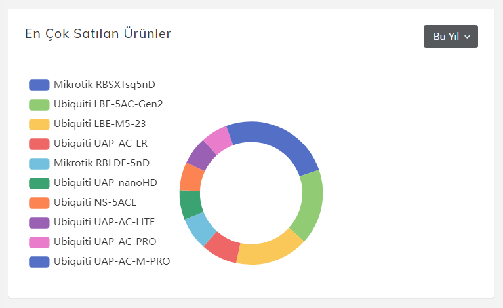Toggle Ubiquiti UAP-AC-LITE purple swatch

click(x=39, y=222)
